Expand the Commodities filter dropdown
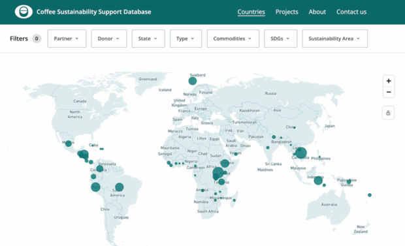The height and width of the screenshot is (246, 405). [233, 38]
